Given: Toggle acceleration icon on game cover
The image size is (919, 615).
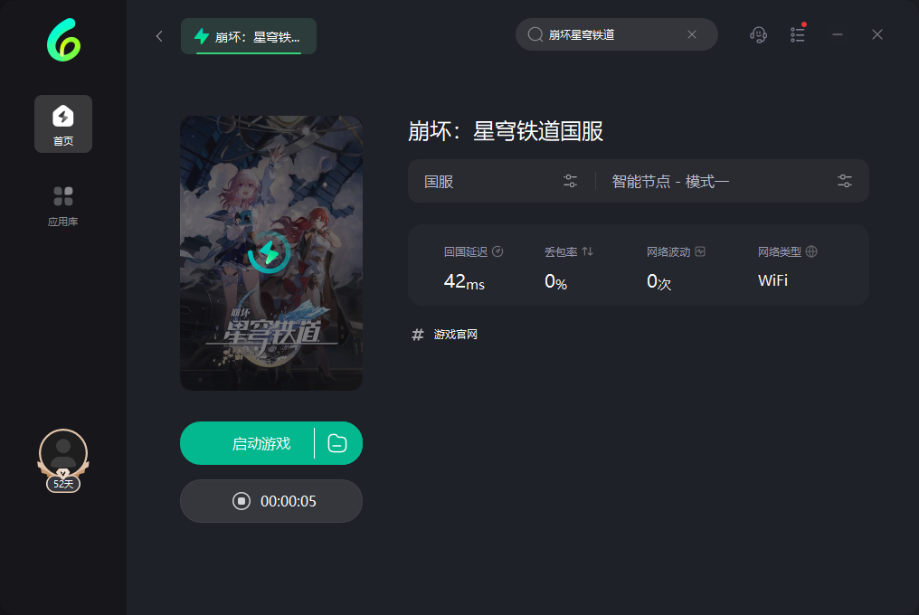Looking at the screenshot, I should [x=269, y=252].
